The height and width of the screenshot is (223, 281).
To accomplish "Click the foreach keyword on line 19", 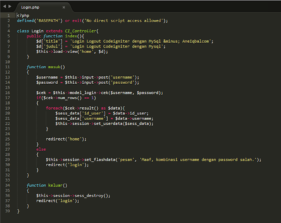I will (x=54, y=108).
